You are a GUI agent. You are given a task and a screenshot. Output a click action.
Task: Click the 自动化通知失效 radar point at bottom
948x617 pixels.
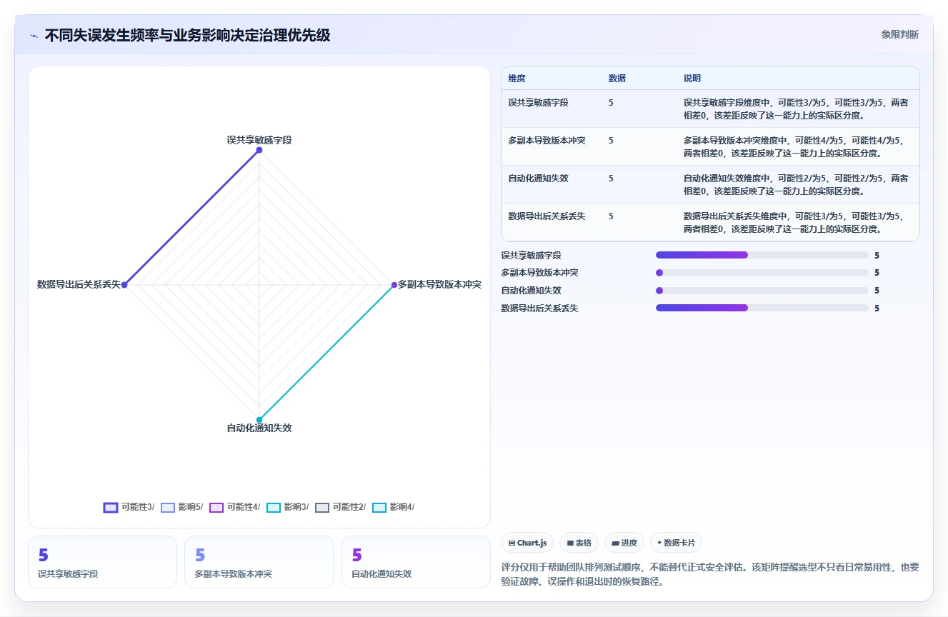[x=259, y=419]
